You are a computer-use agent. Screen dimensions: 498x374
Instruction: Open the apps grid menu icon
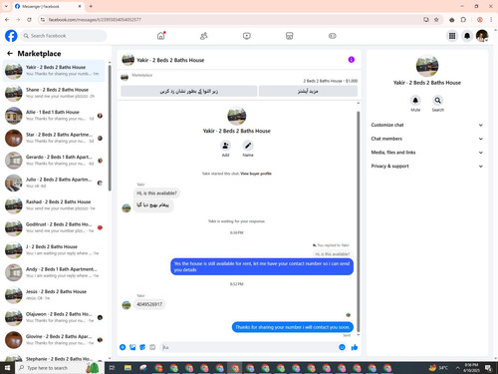[452, 36]
